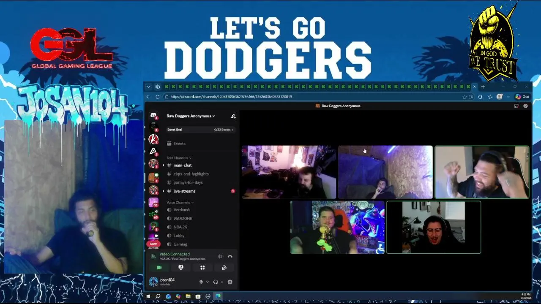Select the middle top tile with purple light

(385, 172)
